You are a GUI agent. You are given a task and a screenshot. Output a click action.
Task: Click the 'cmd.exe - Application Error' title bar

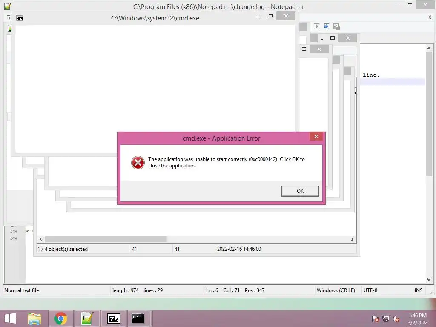pos(221,138)
